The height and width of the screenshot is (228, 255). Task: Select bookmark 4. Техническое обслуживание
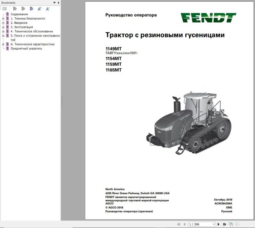point(32,31)
